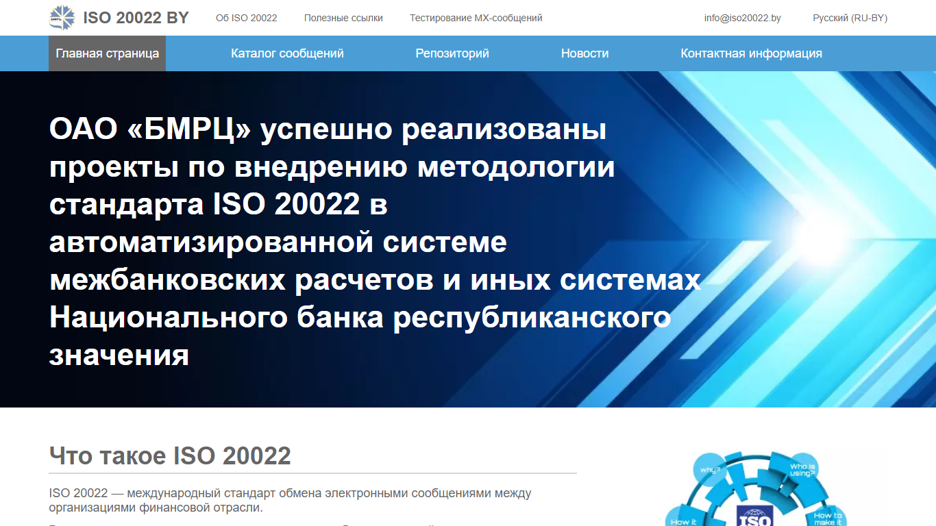Click the BMRC snowflake logo icon

(x=63, y=18)
